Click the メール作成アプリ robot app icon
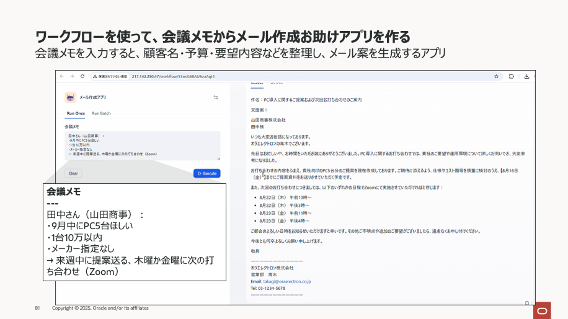Viewport: 568px width, 319px height. [70, 97]
